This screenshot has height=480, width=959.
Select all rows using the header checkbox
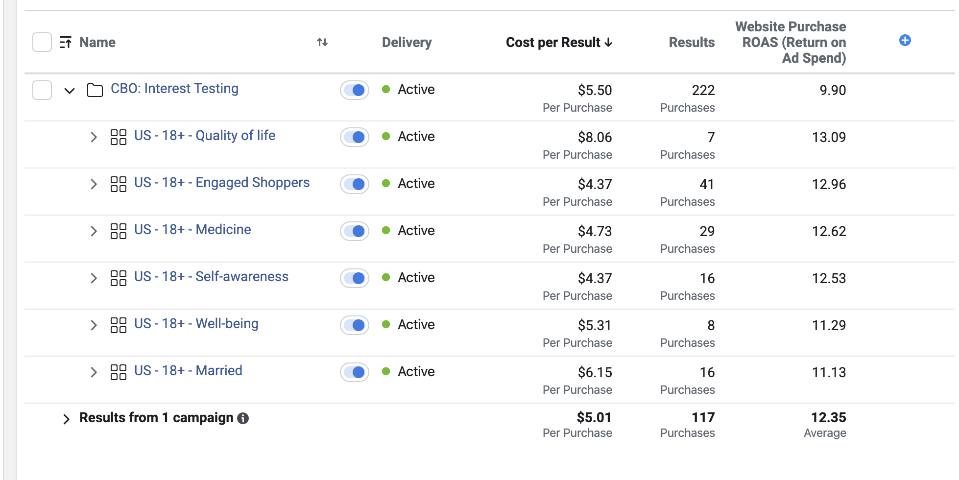point(42,42)
